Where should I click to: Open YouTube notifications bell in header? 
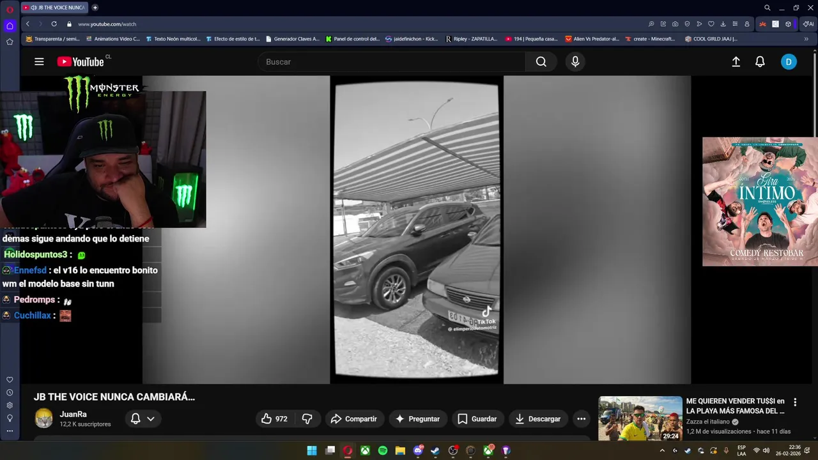pos(760,62)
